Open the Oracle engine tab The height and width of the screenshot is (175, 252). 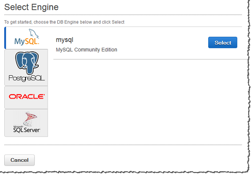(26, 98)
